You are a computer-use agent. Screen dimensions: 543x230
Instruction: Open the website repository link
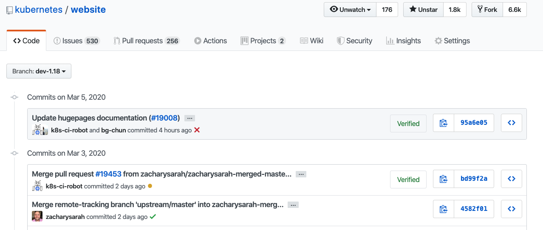click(x=88, y=9)
